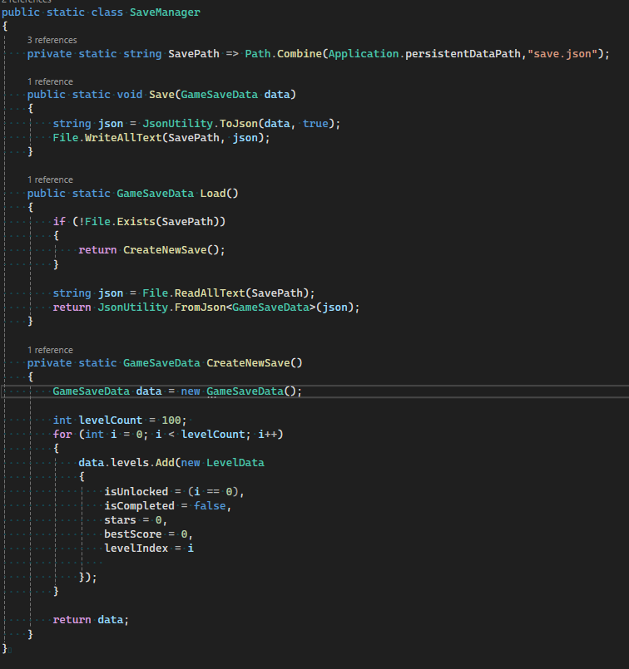This screenshot has width=629, height=669.
Task: Click the persistentDataPath property
Action: coord(463,54)
